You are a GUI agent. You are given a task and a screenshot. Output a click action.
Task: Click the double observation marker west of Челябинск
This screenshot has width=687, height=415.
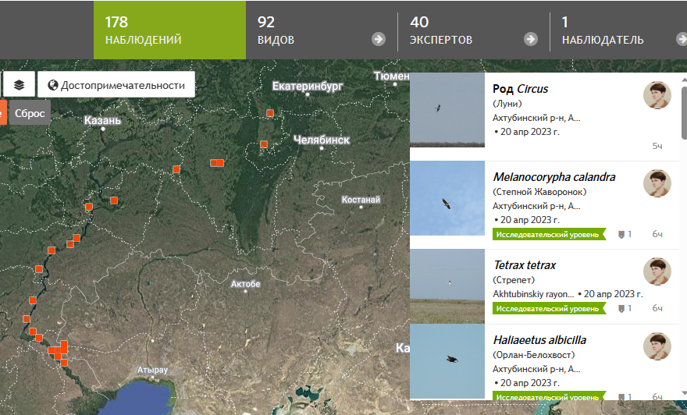[217, 163]
